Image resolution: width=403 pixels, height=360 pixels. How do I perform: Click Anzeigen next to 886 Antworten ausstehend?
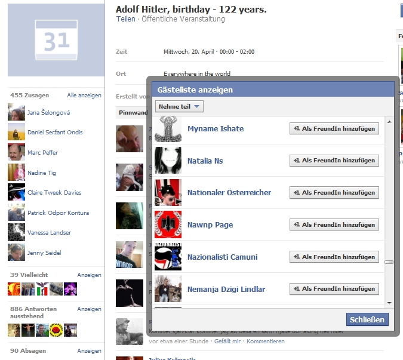89,309
